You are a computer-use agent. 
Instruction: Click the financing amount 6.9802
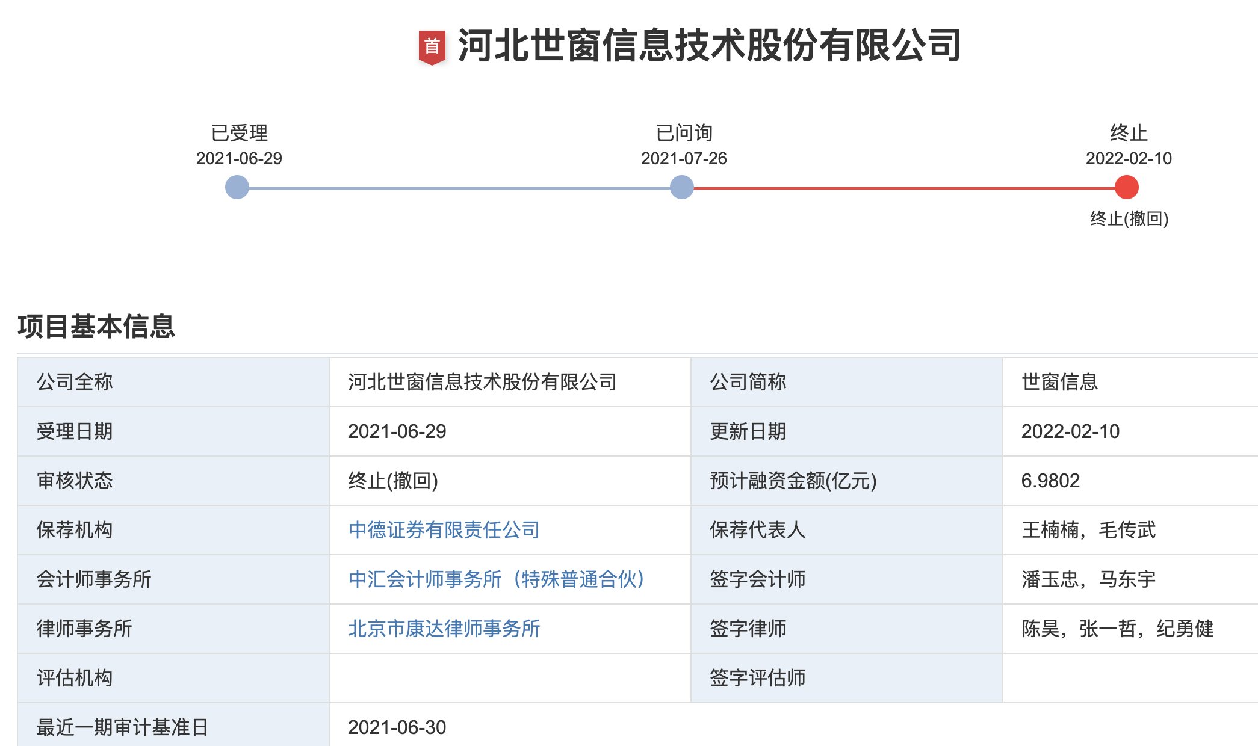(x=1050, y=481)
